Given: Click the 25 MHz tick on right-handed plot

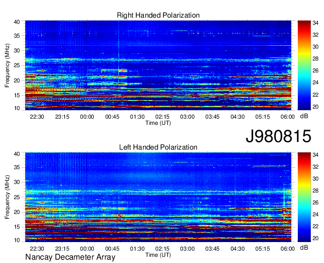Looking at the screenshot, I should (x=17, y=65).
